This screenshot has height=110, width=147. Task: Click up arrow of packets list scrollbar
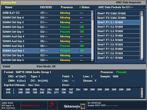[142, 13]
